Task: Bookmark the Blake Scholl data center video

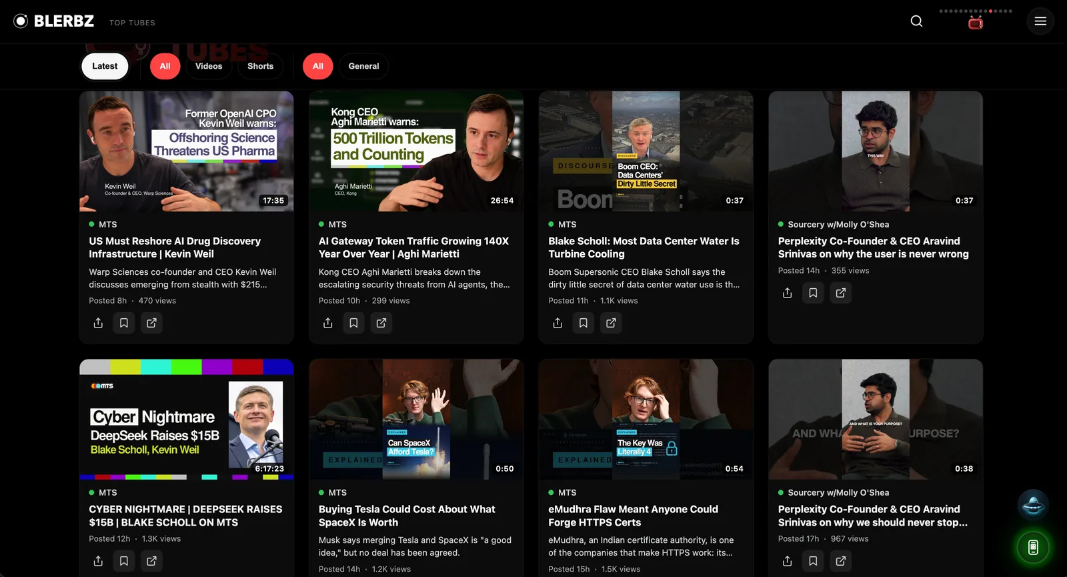Action: pos(584,323)
